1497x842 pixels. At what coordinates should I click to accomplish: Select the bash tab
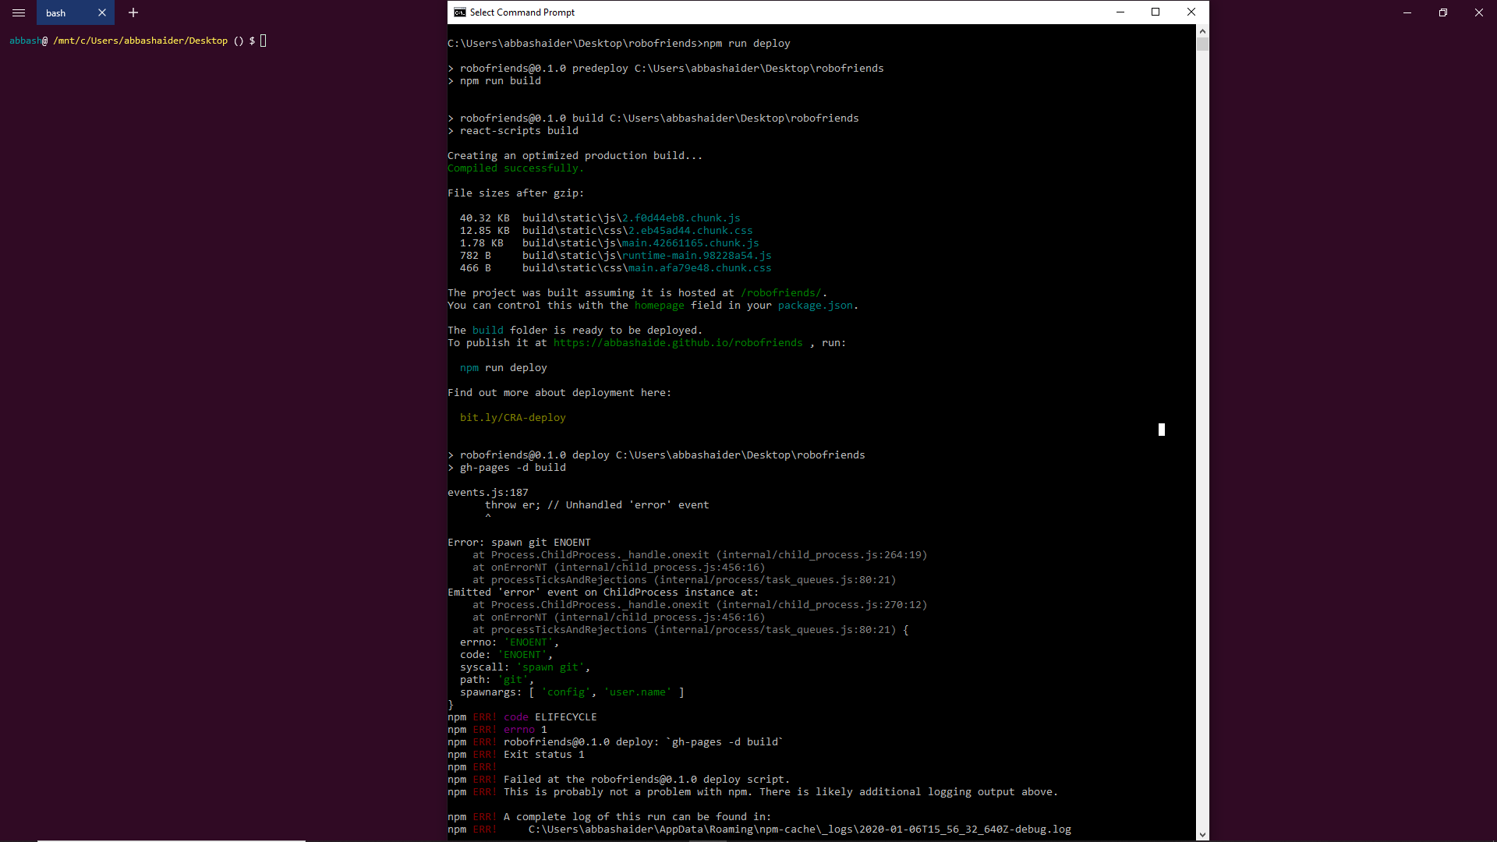(x=56, y=13)
